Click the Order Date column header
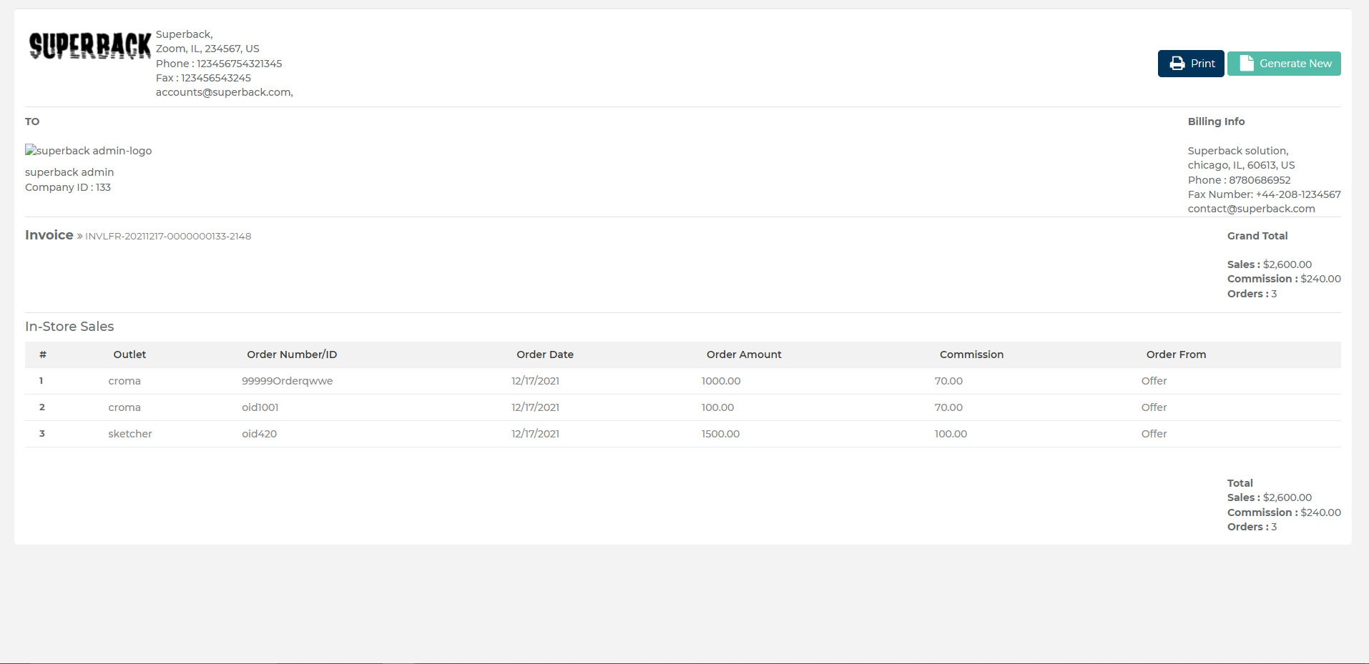 point(545,355)
